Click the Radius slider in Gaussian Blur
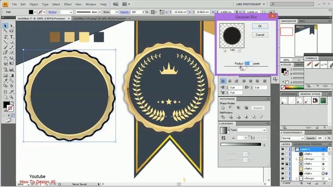This screenshot has height=187, width=333. 246,66
